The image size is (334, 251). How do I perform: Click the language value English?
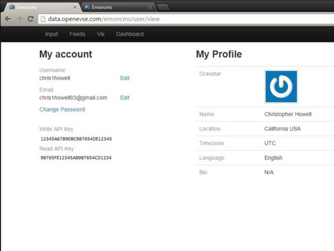[x=273, y=158]
